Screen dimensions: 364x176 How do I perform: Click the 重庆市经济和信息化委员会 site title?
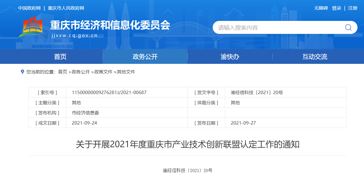pyautogui.click(x=110, y=25)
